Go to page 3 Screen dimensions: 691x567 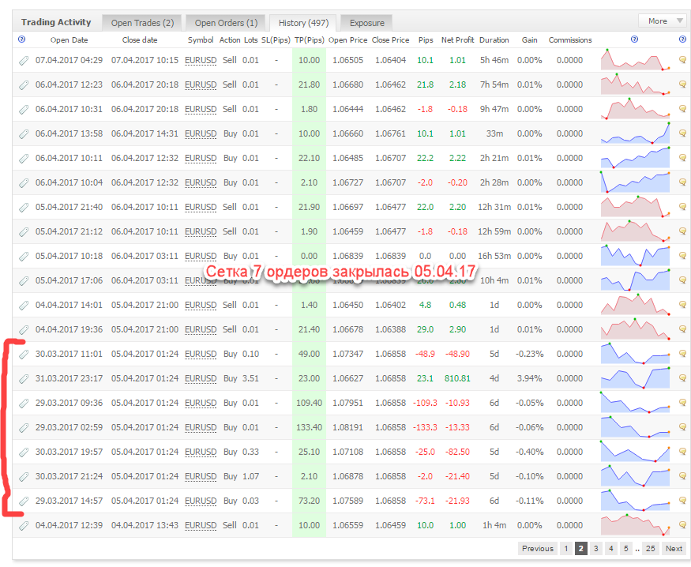595,549
